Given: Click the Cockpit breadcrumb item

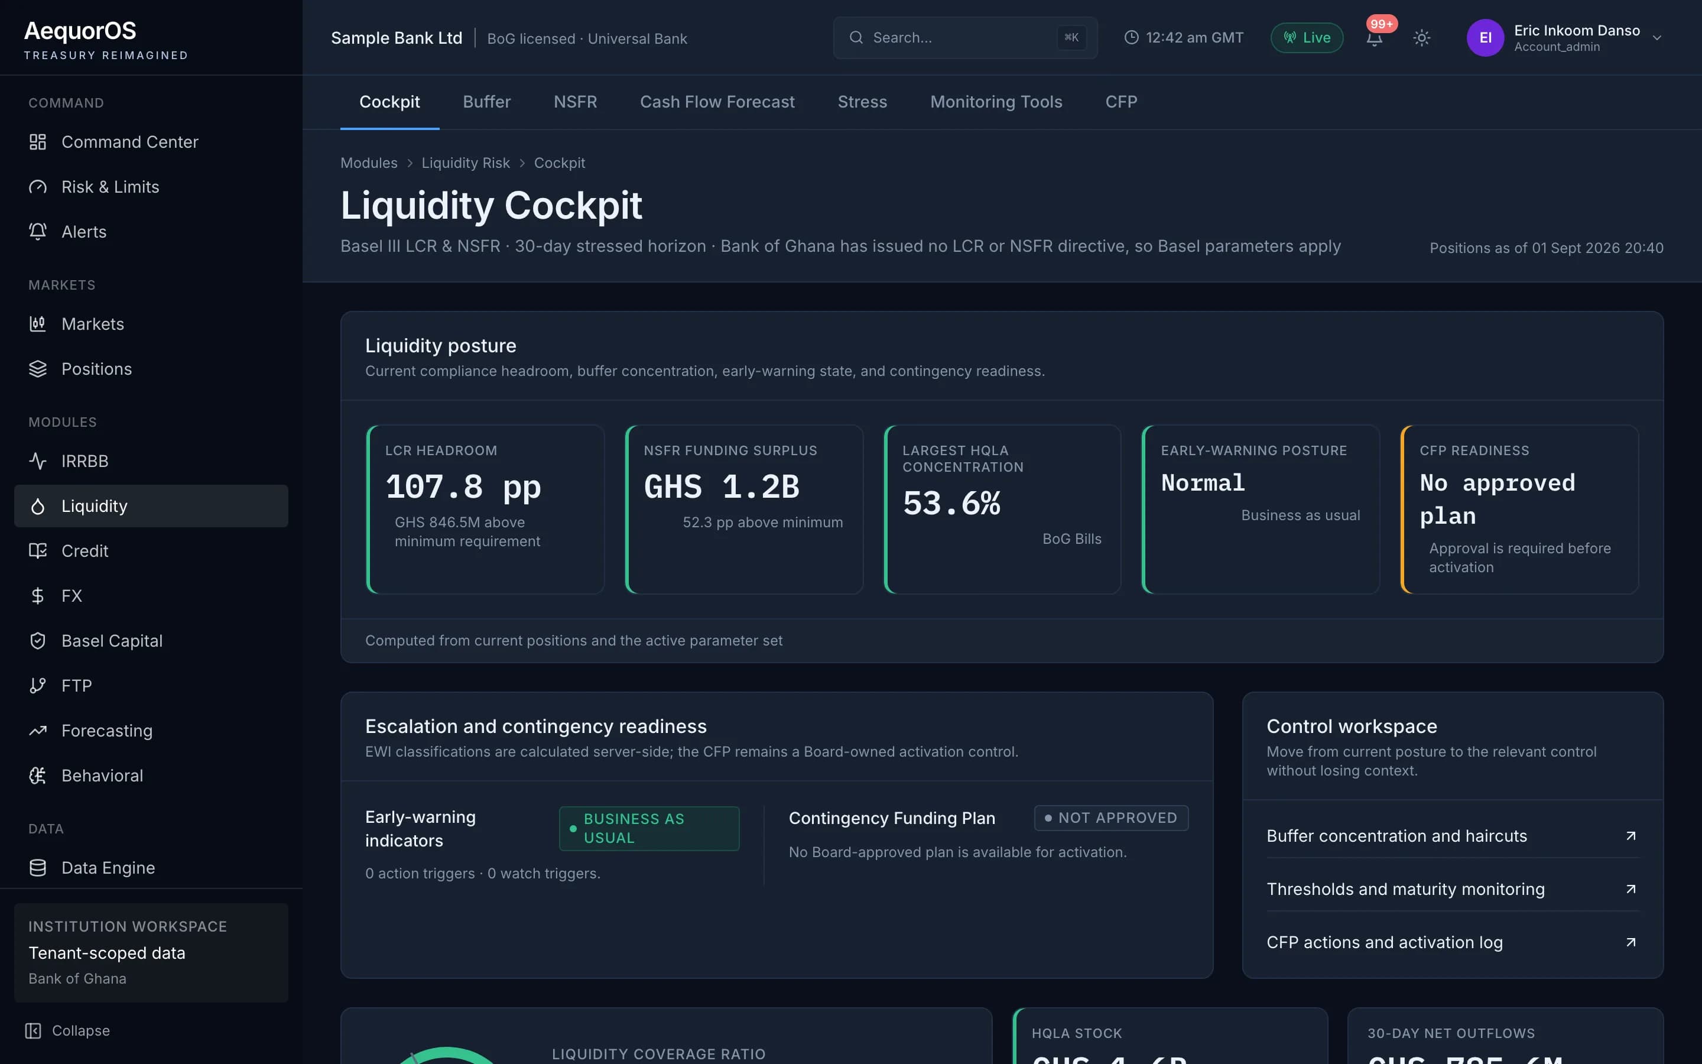Looking at the screenshot, I should pos(559,163).
